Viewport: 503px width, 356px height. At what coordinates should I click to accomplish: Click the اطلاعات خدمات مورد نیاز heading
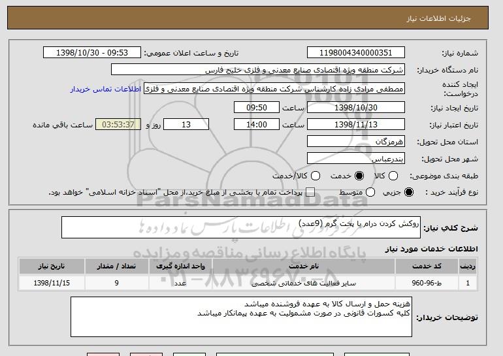431,249
